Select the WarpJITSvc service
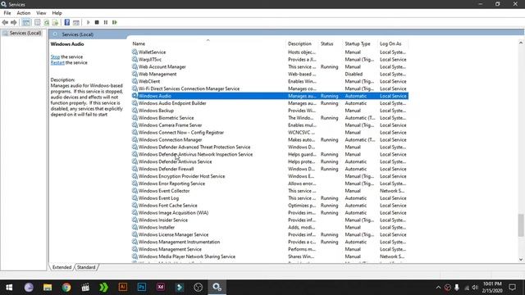This screenshot has width=525, height=295. point(270,60)
